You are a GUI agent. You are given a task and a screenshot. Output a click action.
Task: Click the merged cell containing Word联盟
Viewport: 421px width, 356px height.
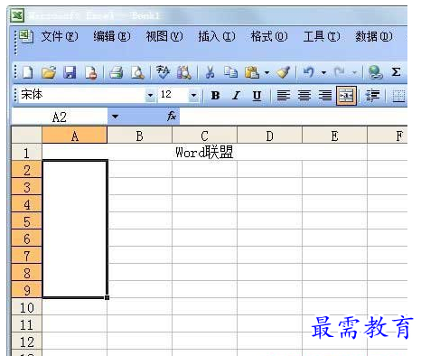[x=204, y=152]
